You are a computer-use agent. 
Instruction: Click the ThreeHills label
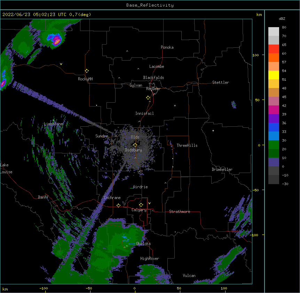point(187,145)
